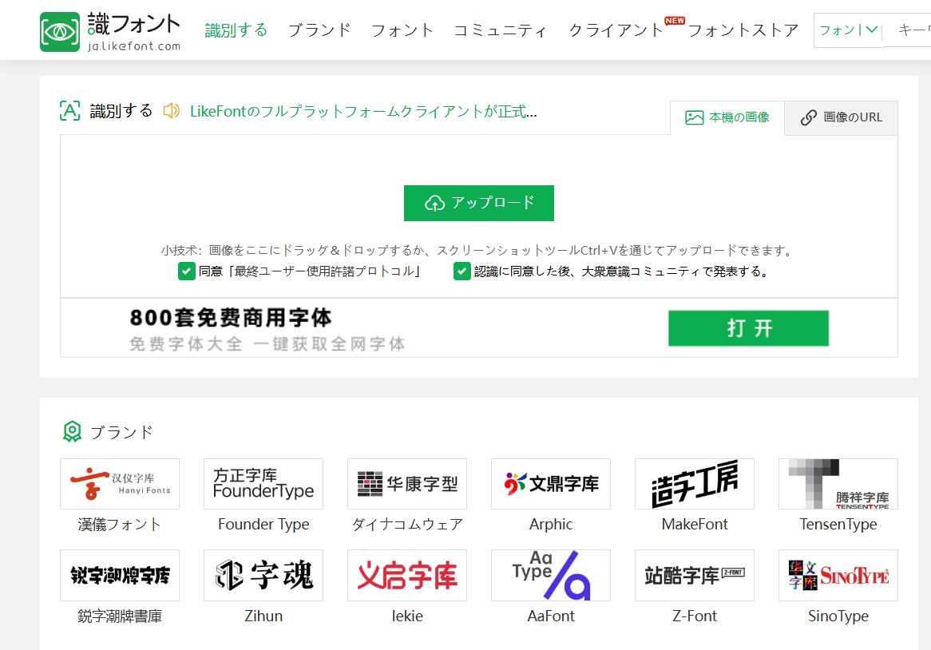
Task: Open the フォント search type dropdown
Action: coord(848,30)
